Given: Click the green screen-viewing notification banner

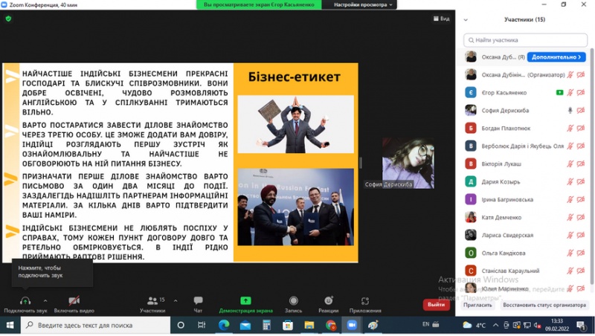Looking at the screenshot, I should coord(259,4).
